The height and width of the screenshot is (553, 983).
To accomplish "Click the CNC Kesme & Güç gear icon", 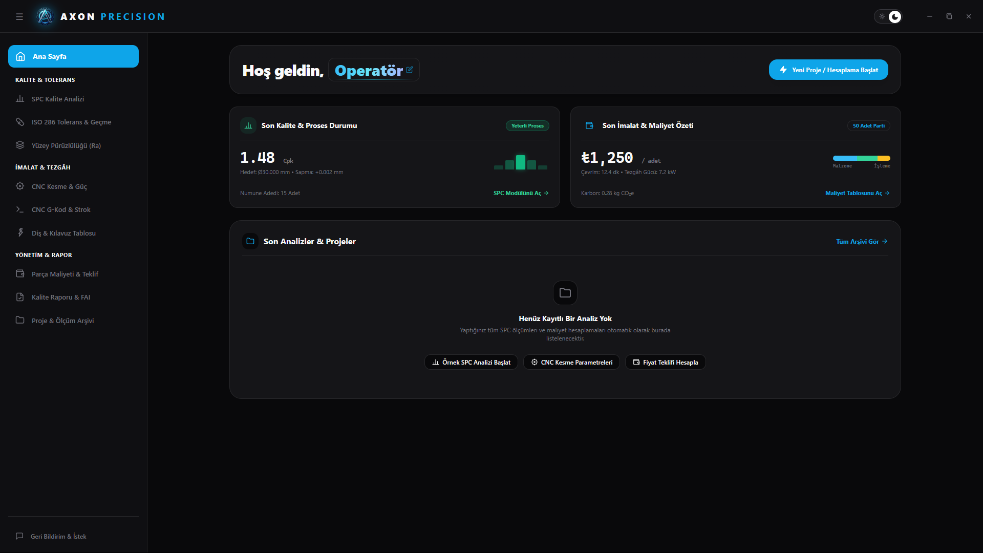I will point(20,186).
